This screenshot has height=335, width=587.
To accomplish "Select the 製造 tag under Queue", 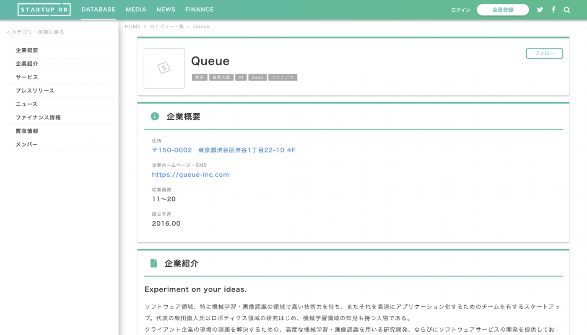I will (199, 77).
